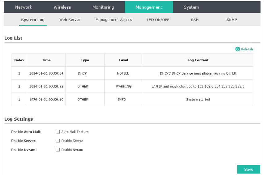Select the Management tab
The image size is (264, 176).
[149, 7]
